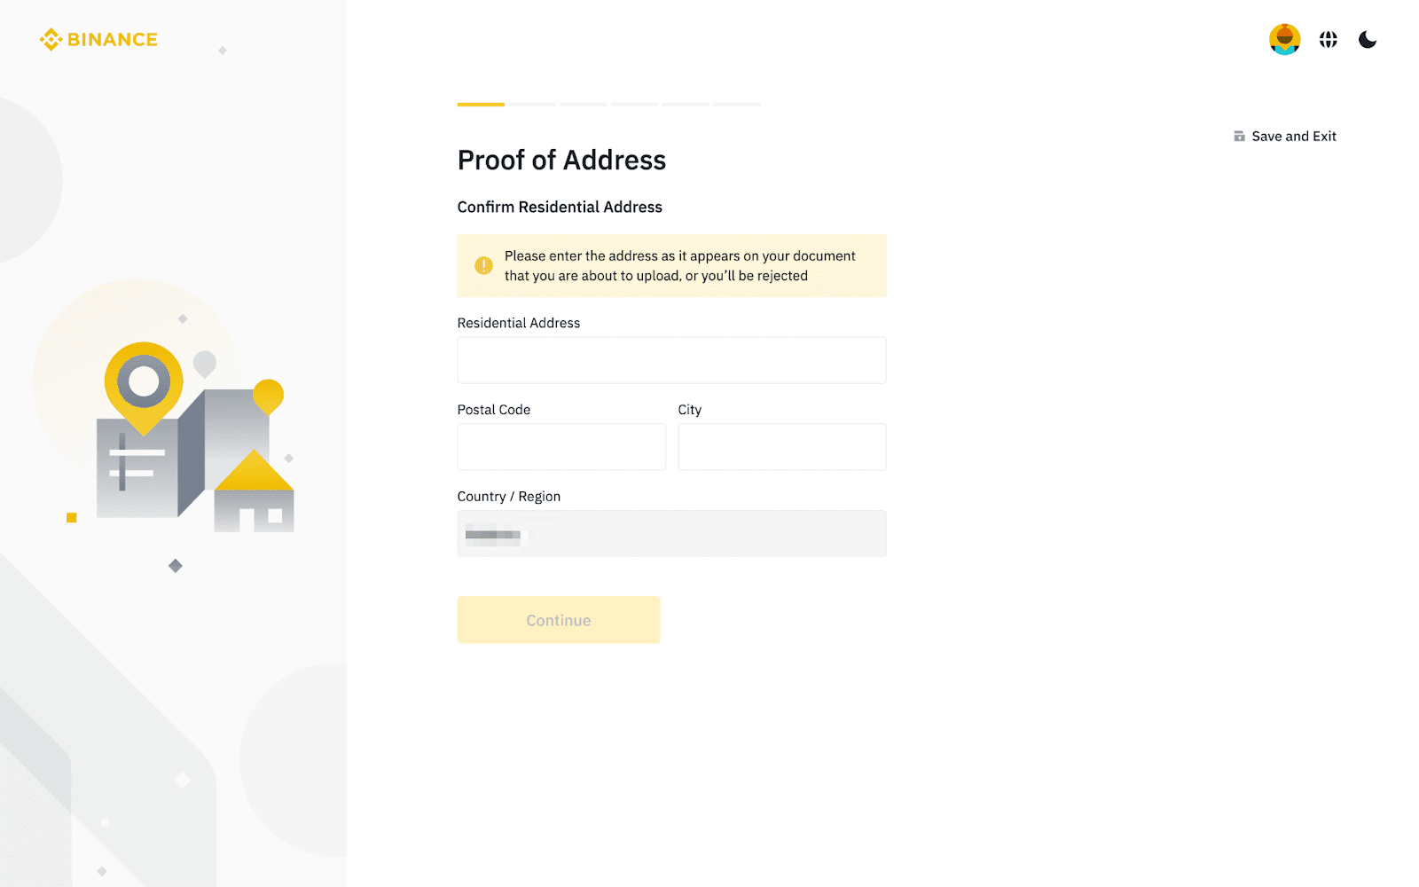Click the Binance logo
This screenshot has height=887, width=1419.
coord(98,40)
